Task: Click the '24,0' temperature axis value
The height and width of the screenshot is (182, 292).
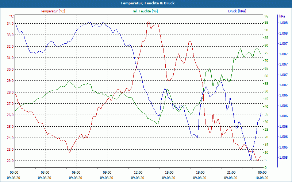Action: pyautogui.click(x=11, y=138)
